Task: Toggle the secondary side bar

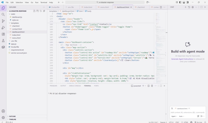Action: [187, 2]
